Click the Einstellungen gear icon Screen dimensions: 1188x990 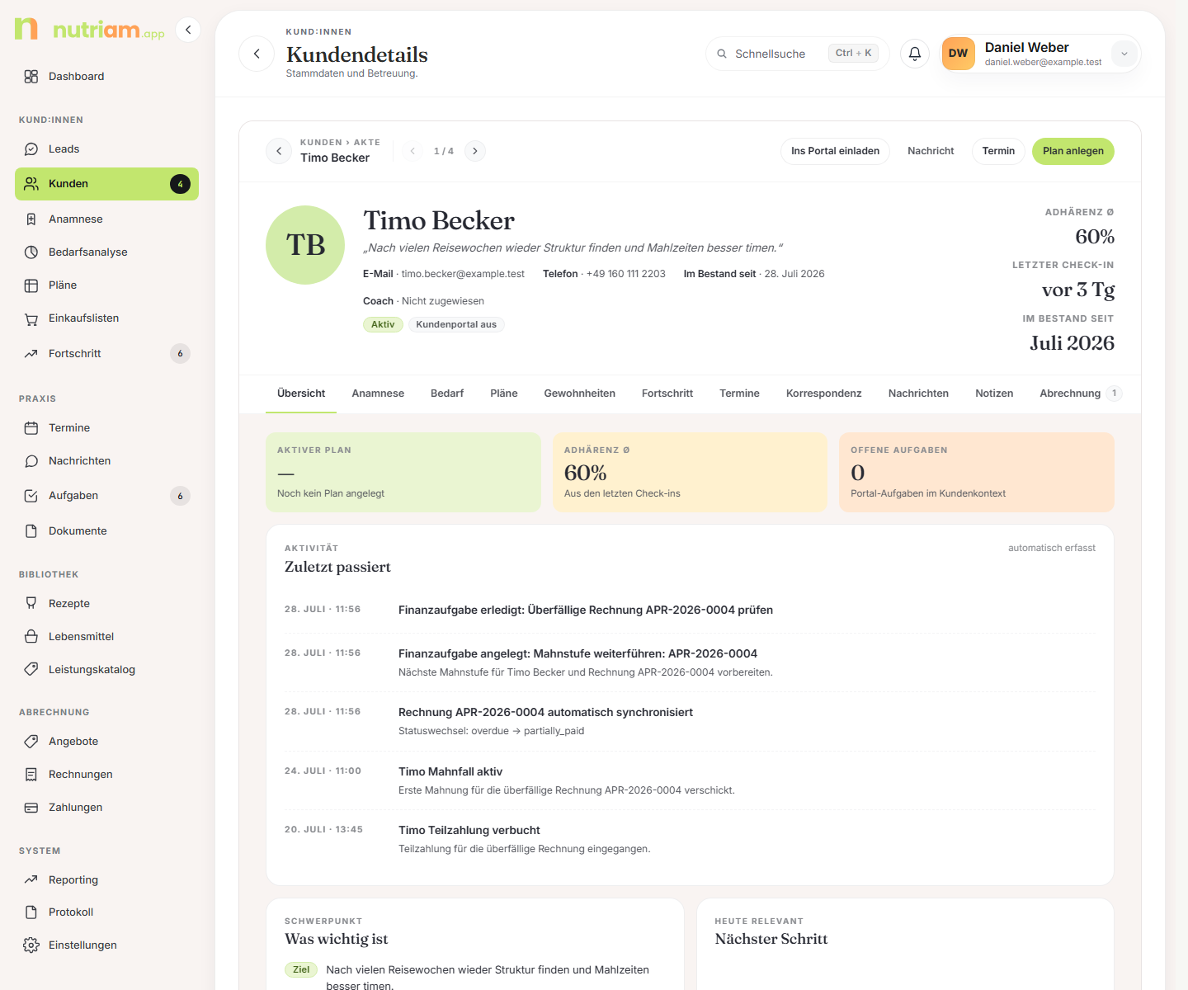point(31,945)
